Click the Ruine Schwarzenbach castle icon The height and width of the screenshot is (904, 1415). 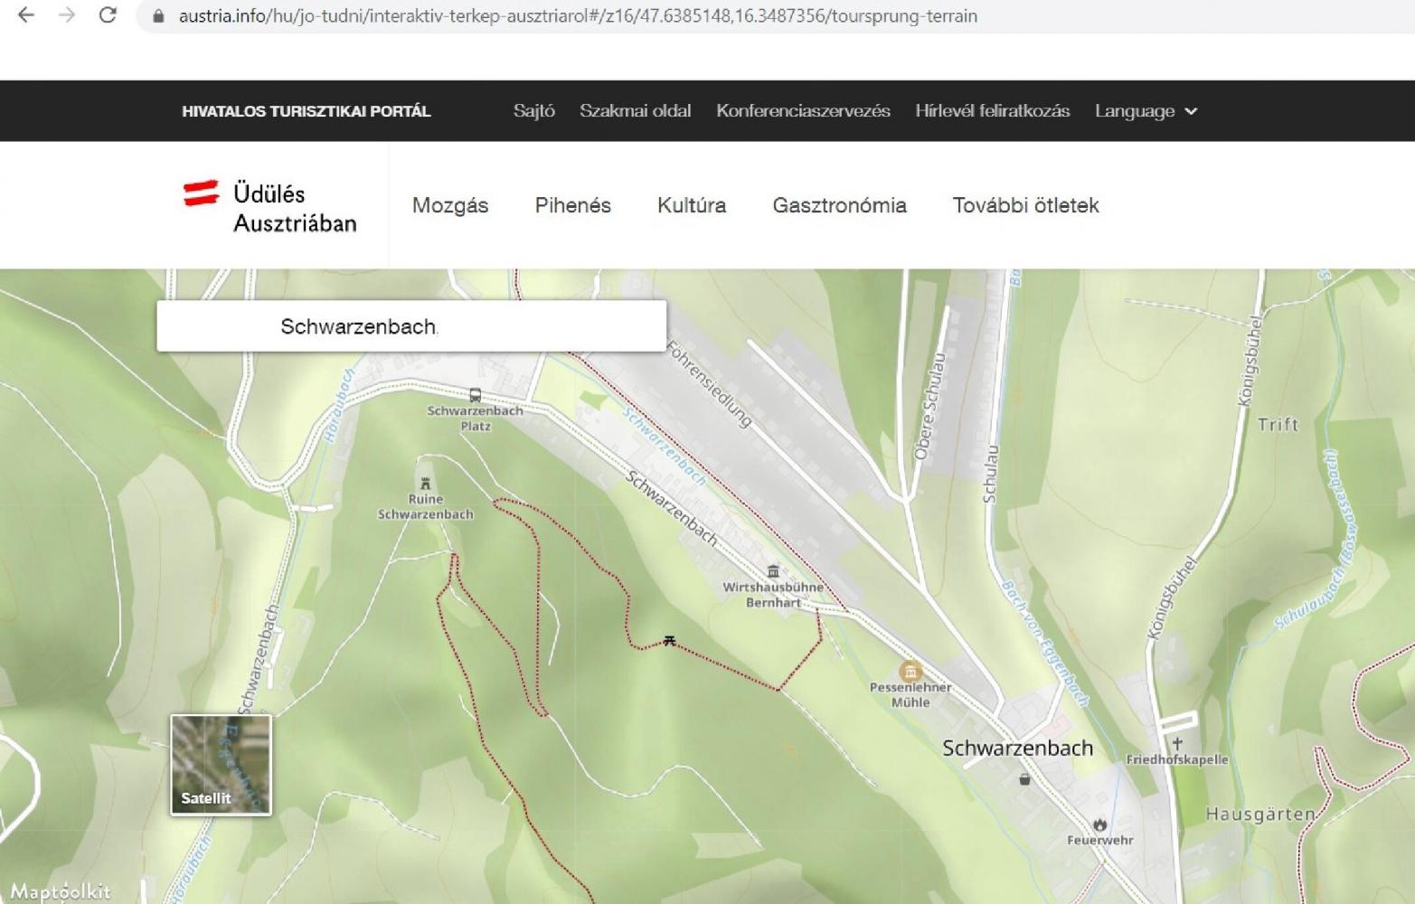tap(425, 484)
